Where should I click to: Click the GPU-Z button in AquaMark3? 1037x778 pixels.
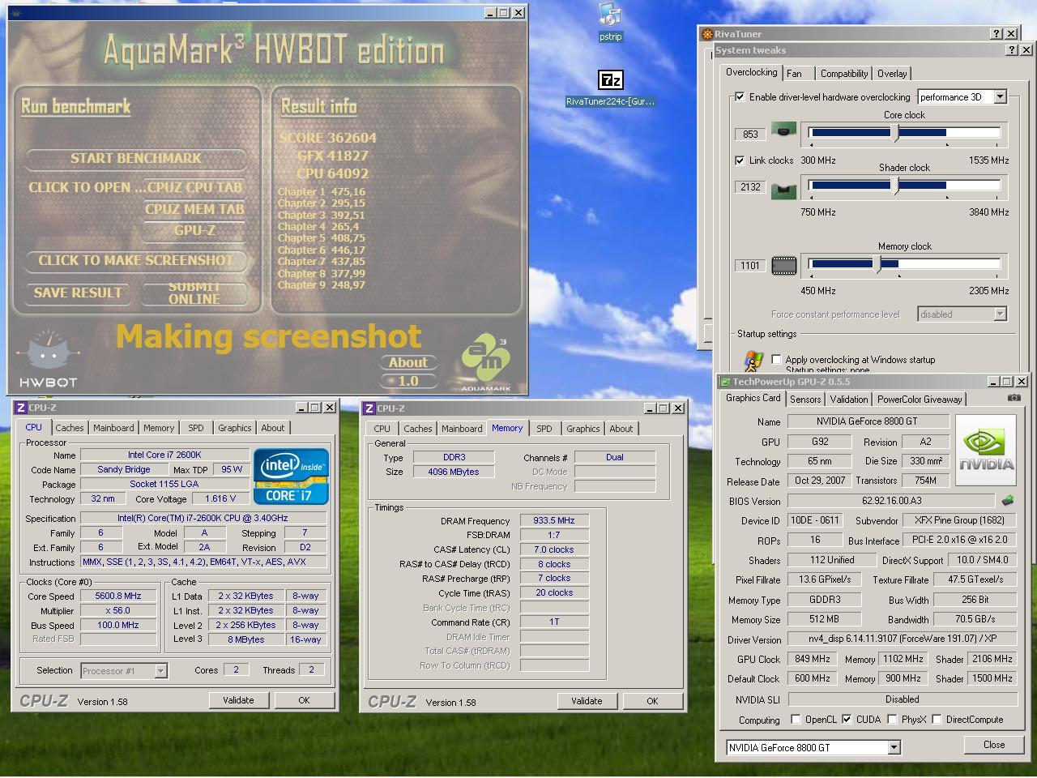point(194,231)
